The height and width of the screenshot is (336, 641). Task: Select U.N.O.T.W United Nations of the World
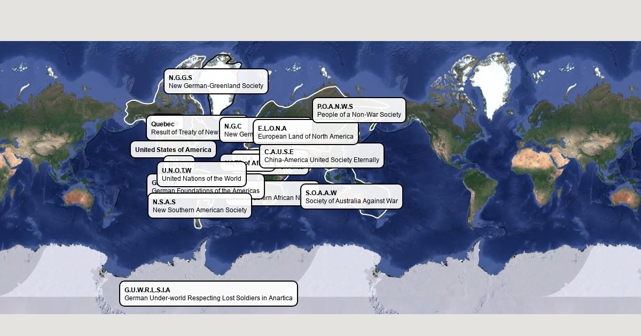pos(201,174)
